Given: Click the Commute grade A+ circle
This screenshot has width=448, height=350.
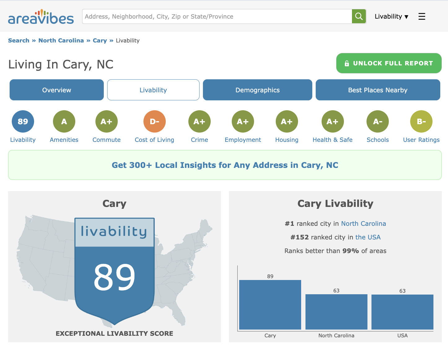Looking at the screenshot, I should [107, 121].
